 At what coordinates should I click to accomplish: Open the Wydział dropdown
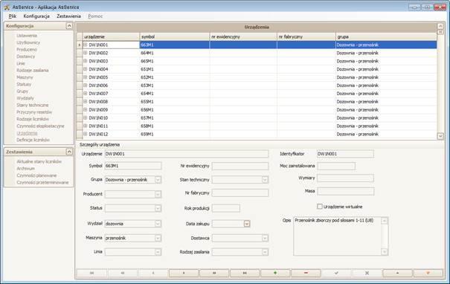tap(158, 224)
